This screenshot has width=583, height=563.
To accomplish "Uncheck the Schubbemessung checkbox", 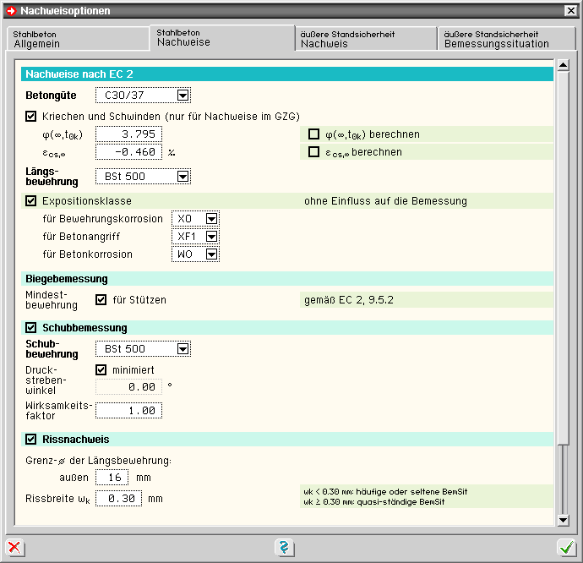I will (x=31, y=328).
